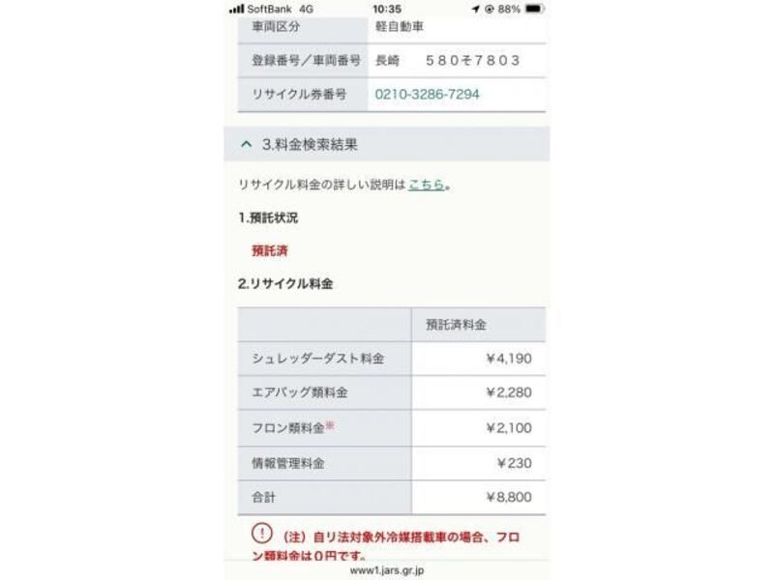Tap the 預託済 status text

pyautogui.click(x=270, y=250)
